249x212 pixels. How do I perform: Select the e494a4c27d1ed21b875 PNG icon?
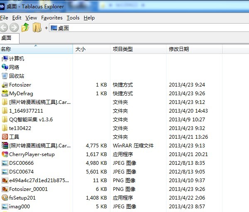click(x=5, y=180)
